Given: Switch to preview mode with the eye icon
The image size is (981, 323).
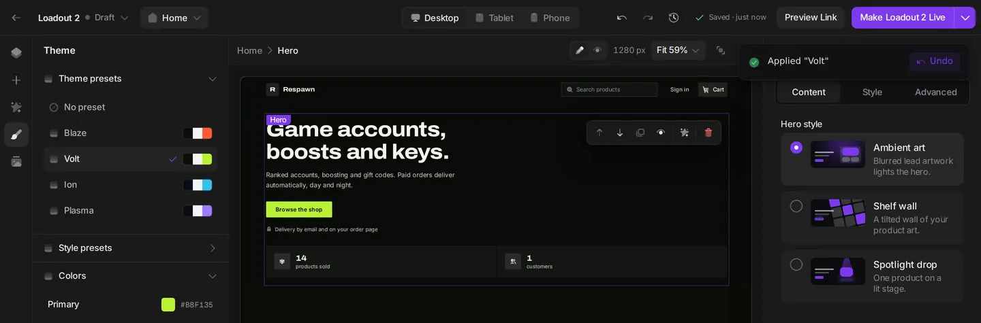Looking at the screenshot, I should pos(597,50).
